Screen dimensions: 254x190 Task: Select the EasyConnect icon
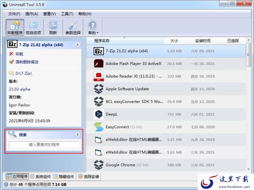pyautogui.click(x=99, y=127)
